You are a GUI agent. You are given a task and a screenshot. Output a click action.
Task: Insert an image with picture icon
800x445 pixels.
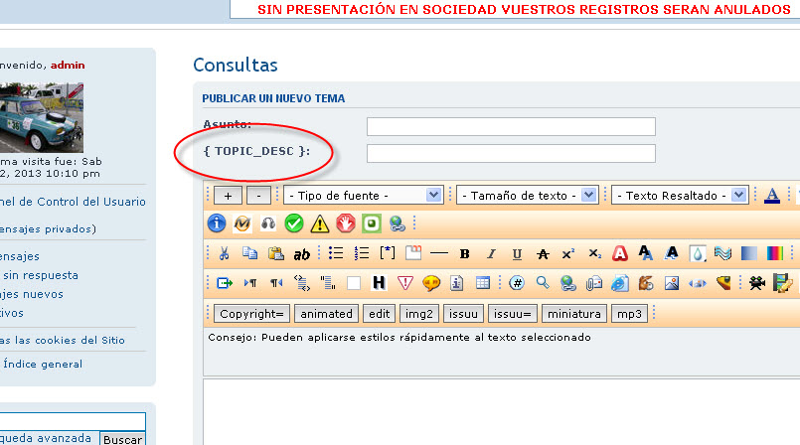(672, 283)
